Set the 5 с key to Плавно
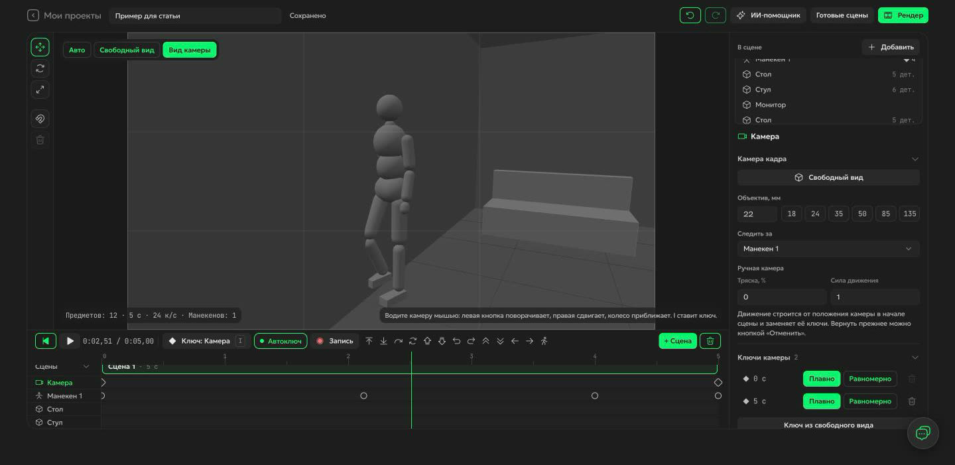The height and width of the screenshot is (465, 955). (x=822, y=401)
